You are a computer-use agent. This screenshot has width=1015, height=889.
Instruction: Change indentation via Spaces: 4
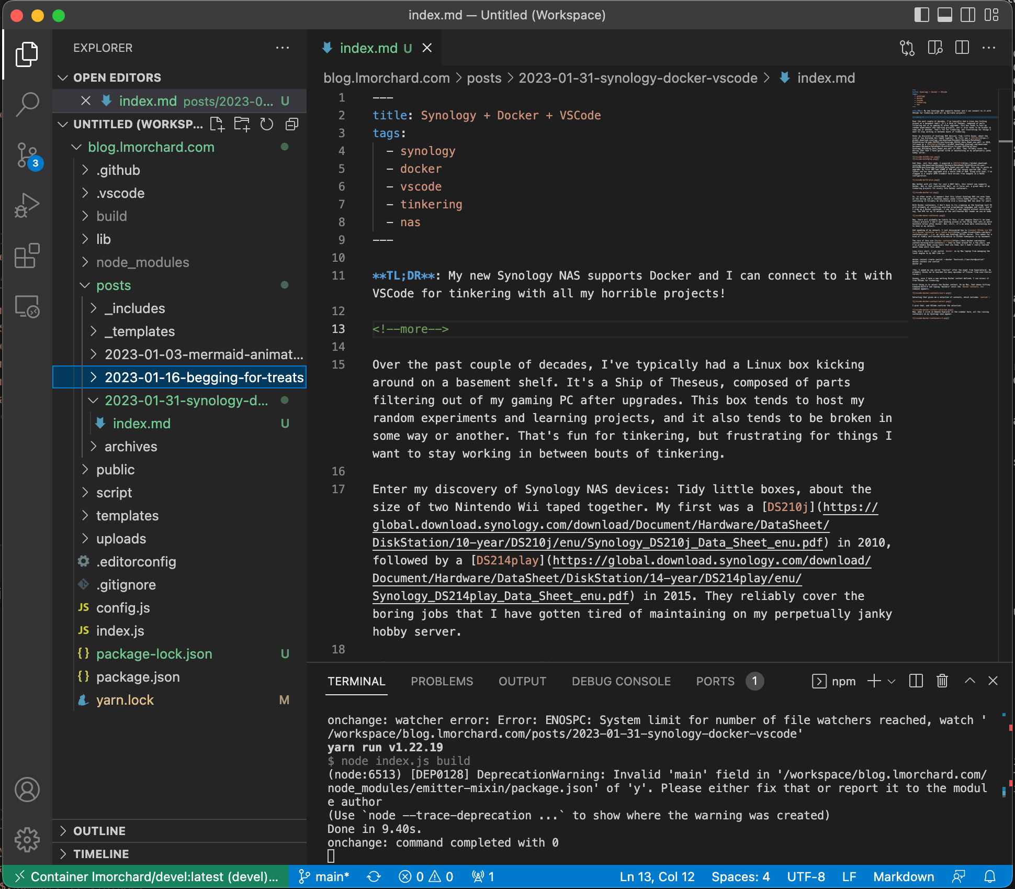(740, 877)
